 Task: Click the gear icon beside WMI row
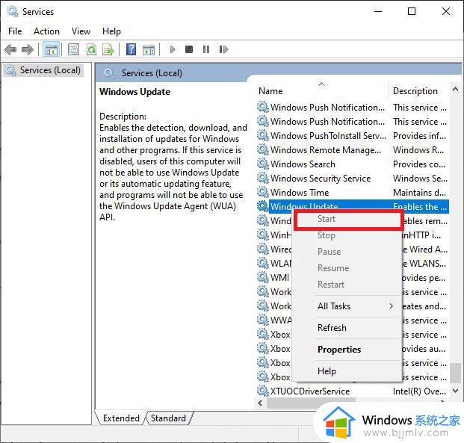coord(262,277)
